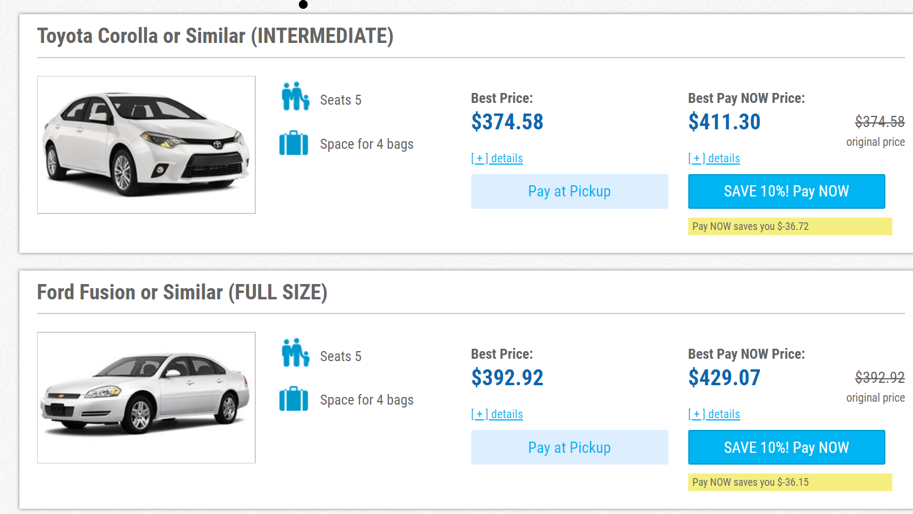Click the yellow 'Pay NOW saves you $-36.72' banner
The height and width of the screenshot is (514, 913).
pyautogui.click(x=789, y=226)
